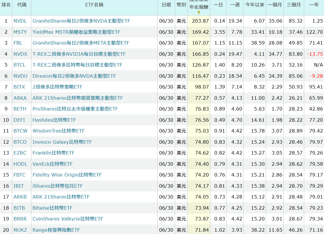Open Direxion每日2倍做多NVDA主動型ETF link
Screen dimensions: 325x234
[74, 76]
